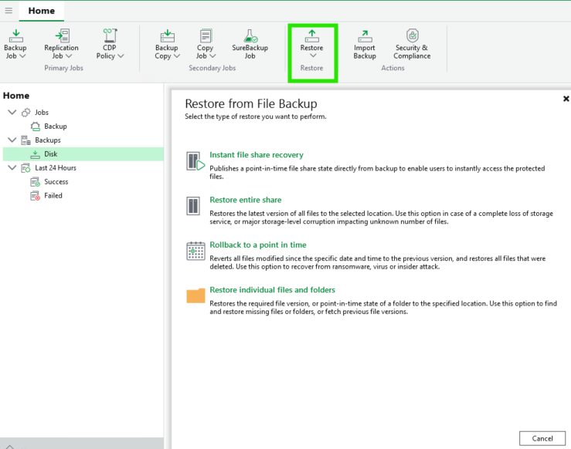The width and height of the screenshot is (571, 449).
Task: Select Disk under Backups in tree
Action: (50, 154)
